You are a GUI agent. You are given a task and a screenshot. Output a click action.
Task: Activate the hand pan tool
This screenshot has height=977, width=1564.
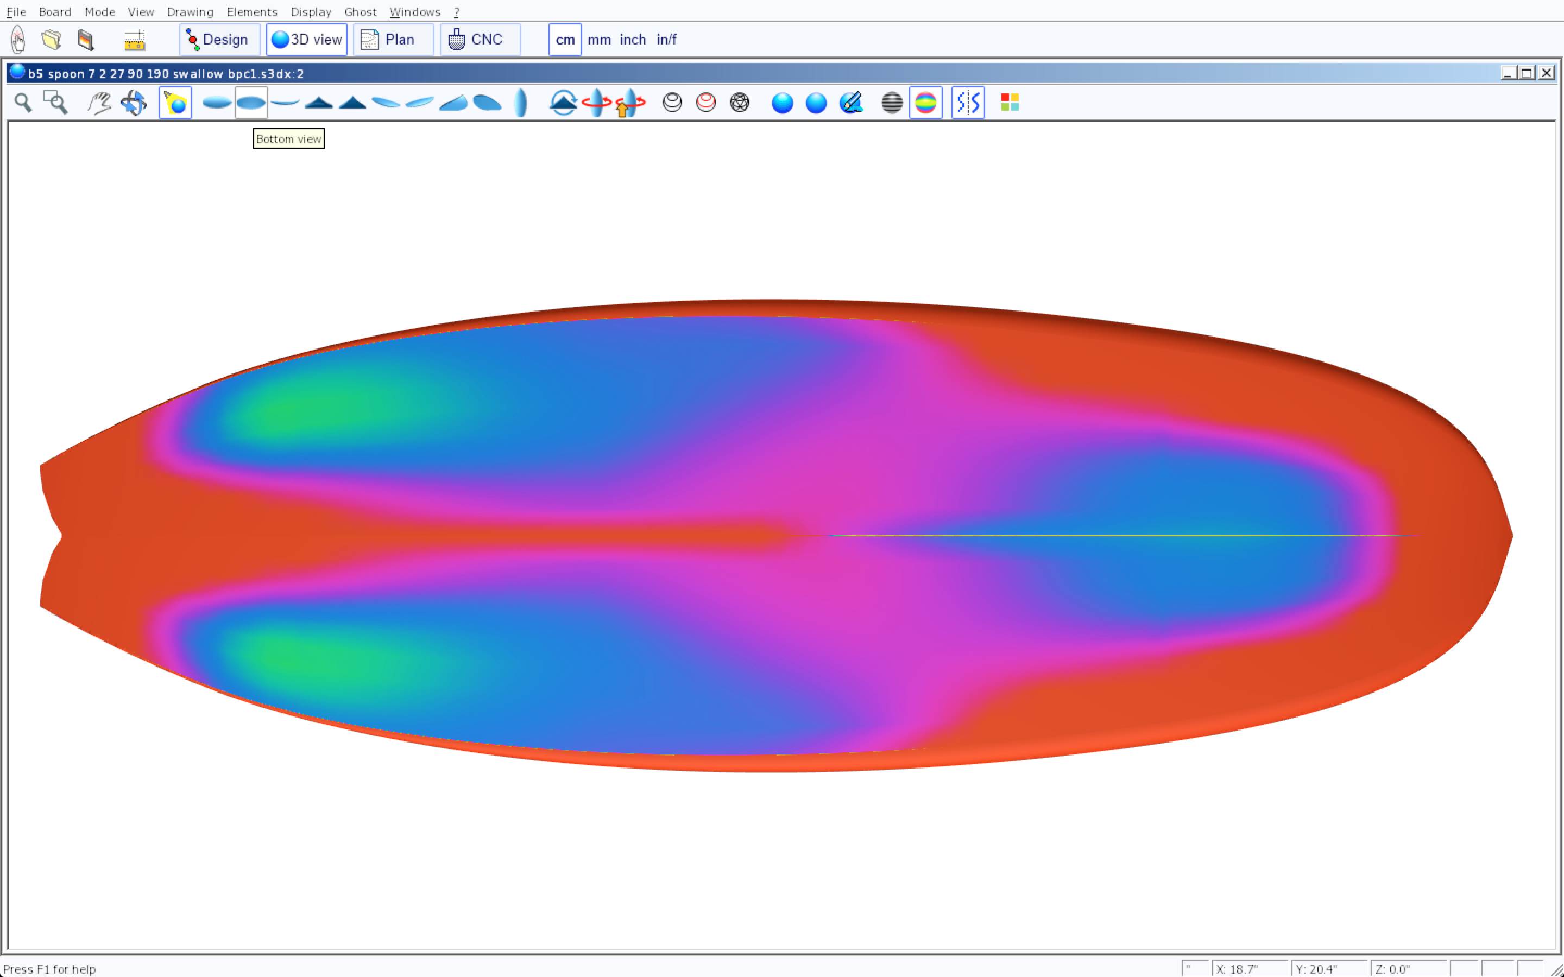click(x=99, y=103)
